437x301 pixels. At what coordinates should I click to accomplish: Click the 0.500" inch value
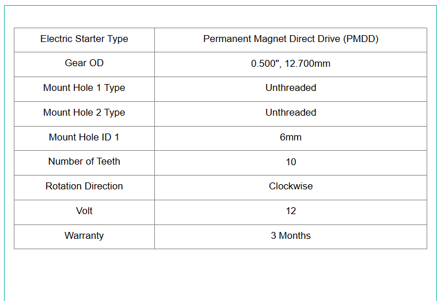point(265,64)
